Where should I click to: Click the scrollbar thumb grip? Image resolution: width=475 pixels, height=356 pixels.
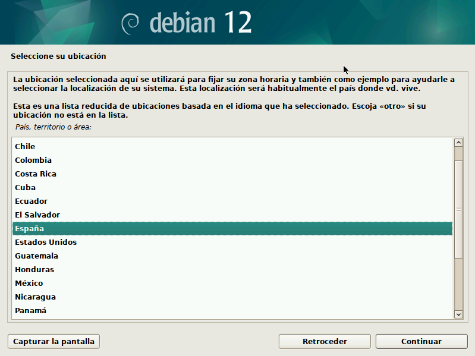[x=458, y=209]
